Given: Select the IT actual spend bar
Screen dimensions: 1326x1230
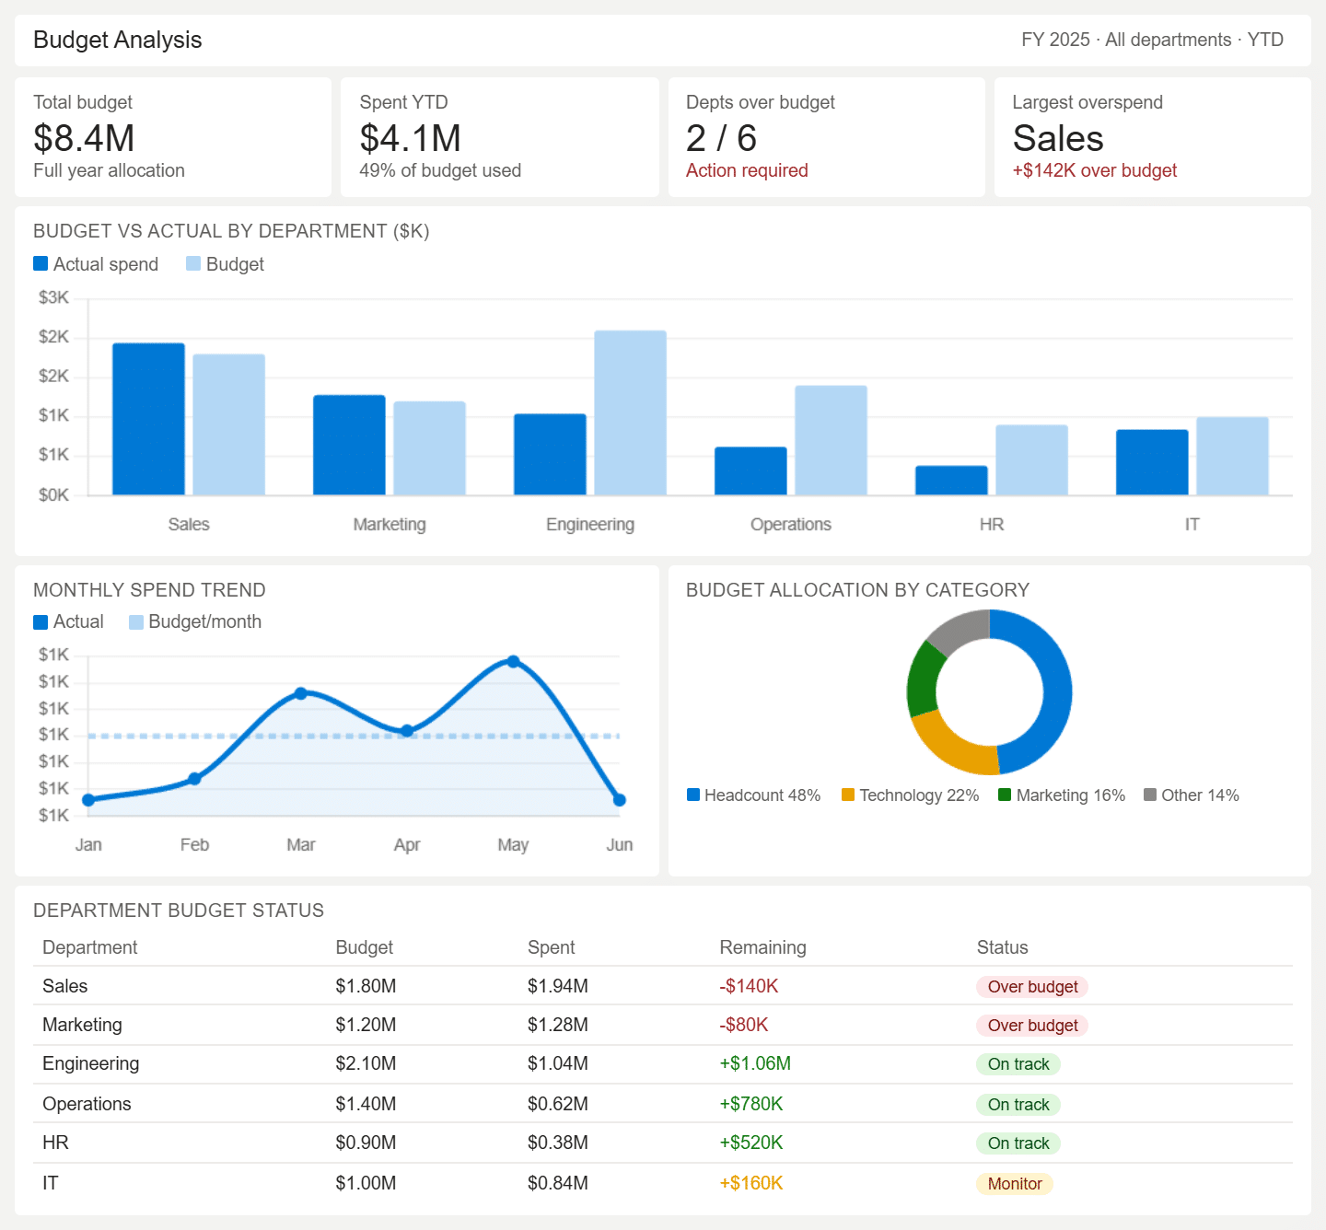Looking at the screenshot, I should pos(1152,462).
